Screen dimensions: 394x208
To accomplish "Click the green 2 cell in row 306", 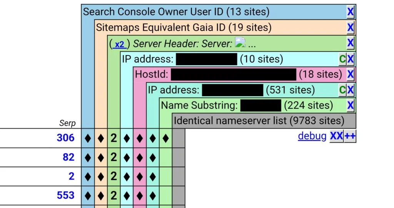I will pos(114,138).
